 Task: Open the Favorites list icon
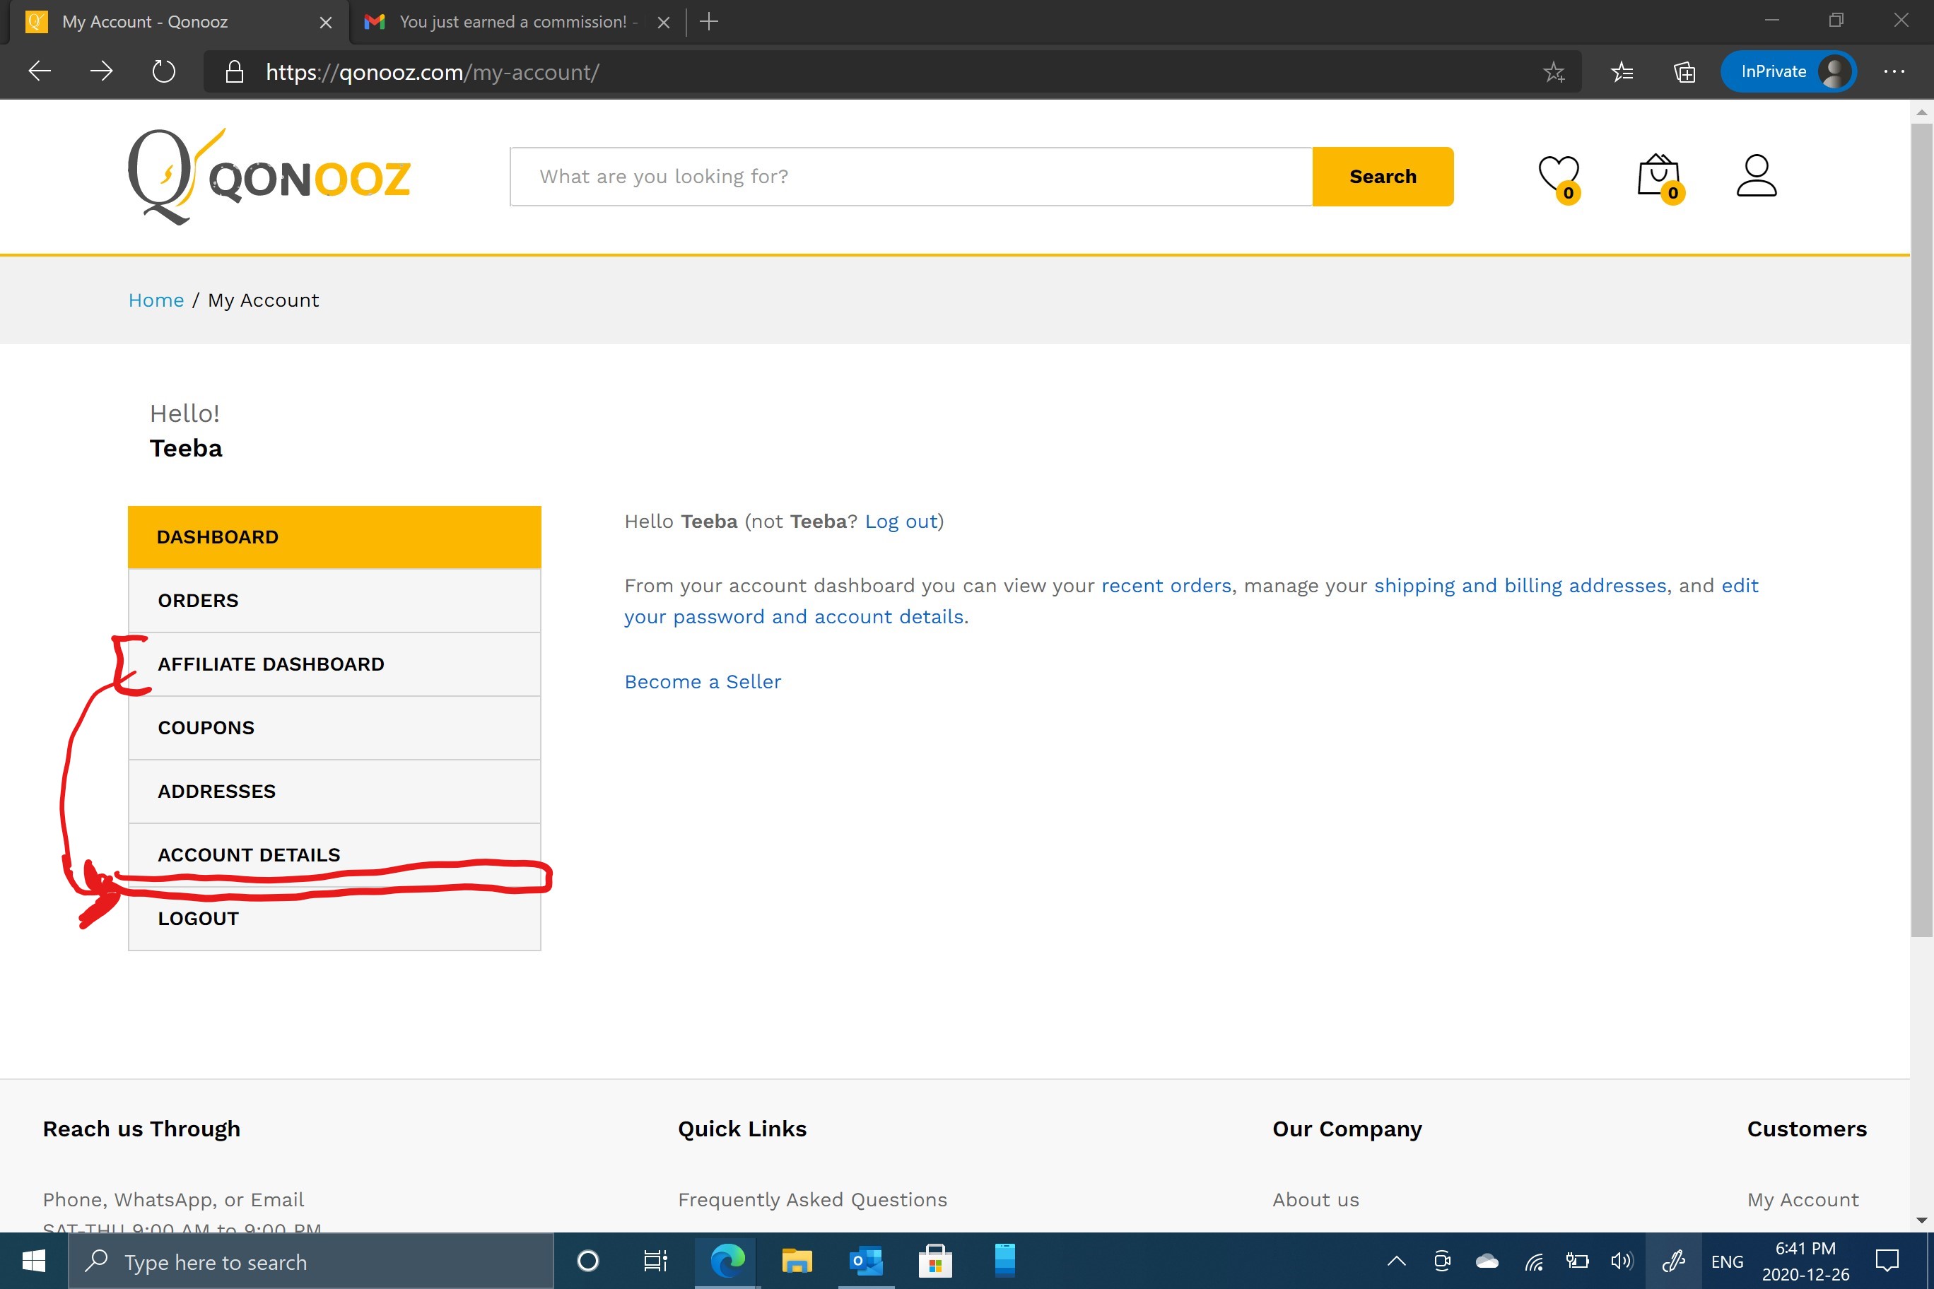(1622, 72)
